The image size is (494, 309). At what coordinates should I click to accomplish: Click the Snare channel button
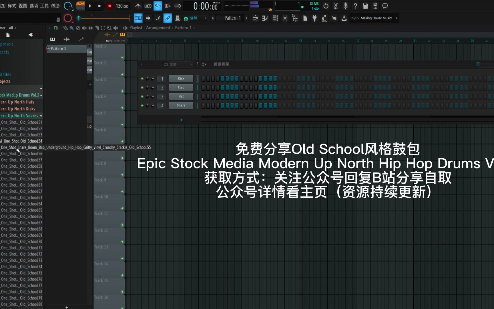pyautogui.click(x=181, y=105)
